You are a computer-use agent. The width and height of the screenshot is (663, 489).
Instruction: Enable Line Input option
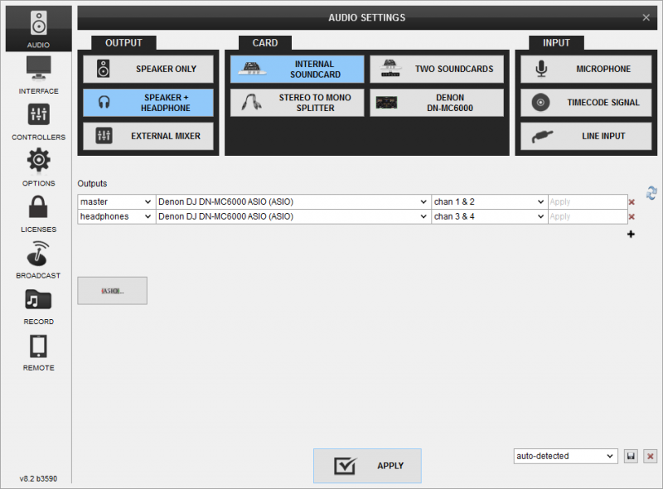click(586, 136)
